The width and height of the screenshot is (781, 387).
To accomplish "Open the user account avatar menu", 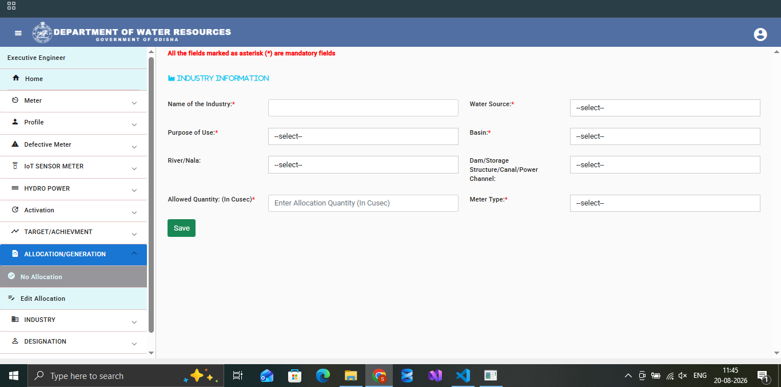I will coord(760,34).
